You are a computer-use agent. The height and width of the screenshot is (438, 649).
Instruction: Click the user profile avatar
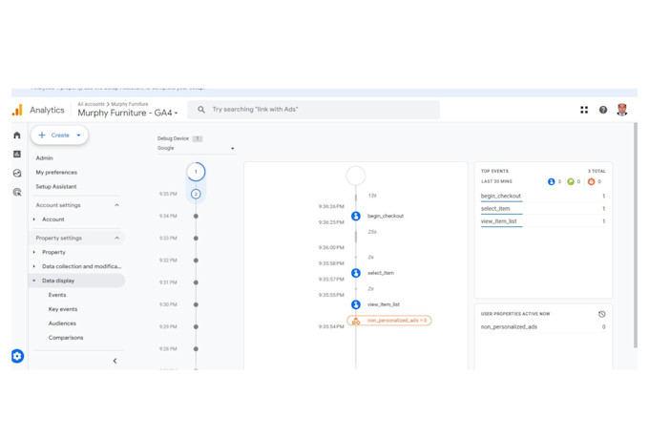[x=621, y=110]
